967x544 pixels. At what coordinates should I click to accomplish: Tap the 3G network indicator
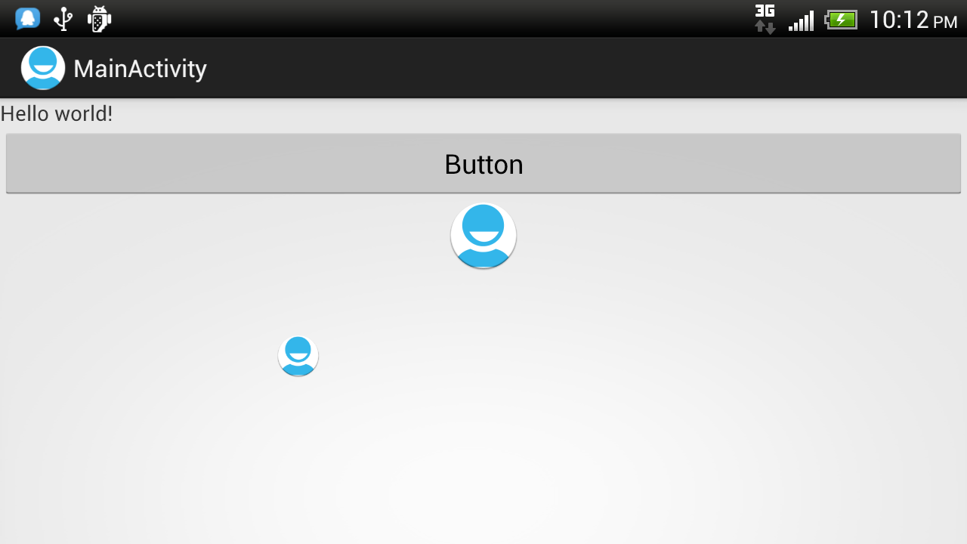[765, 11]
